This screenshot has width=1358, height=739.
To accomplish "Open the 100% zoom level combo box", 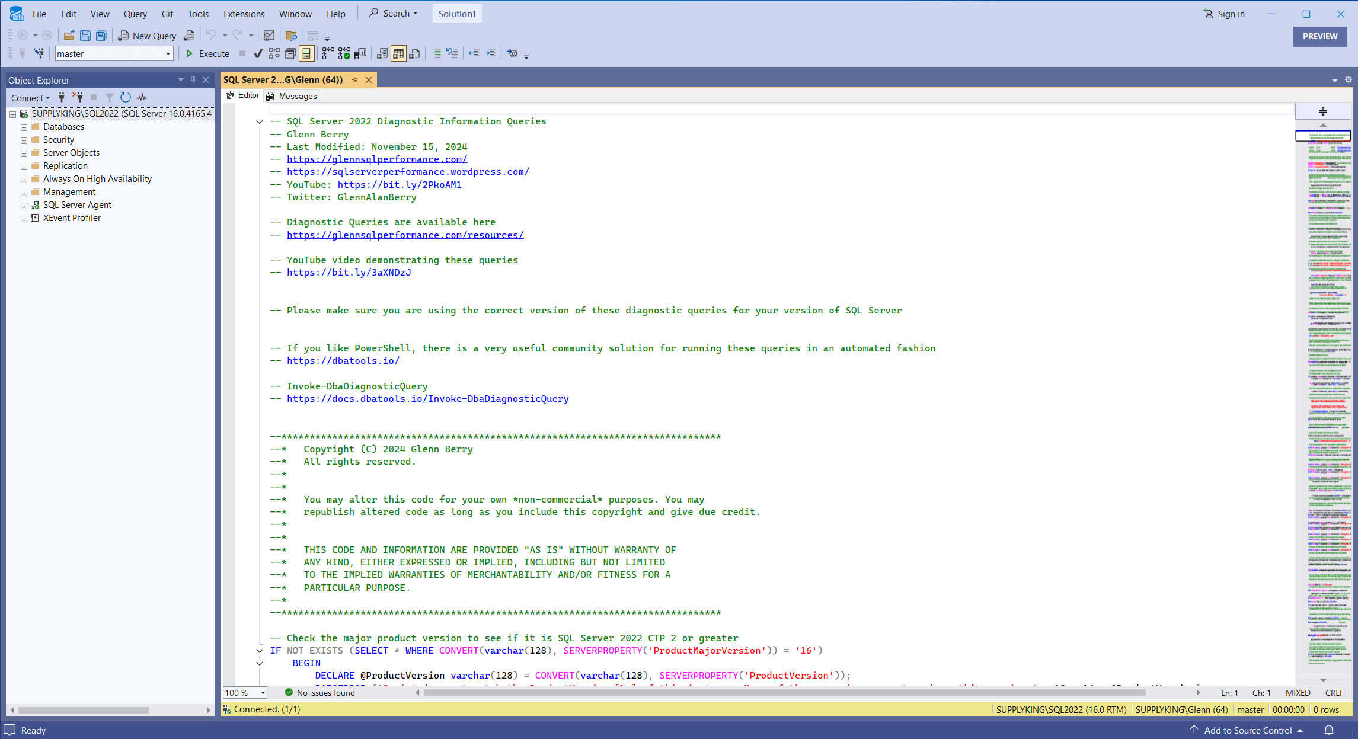I will [263, 692].
